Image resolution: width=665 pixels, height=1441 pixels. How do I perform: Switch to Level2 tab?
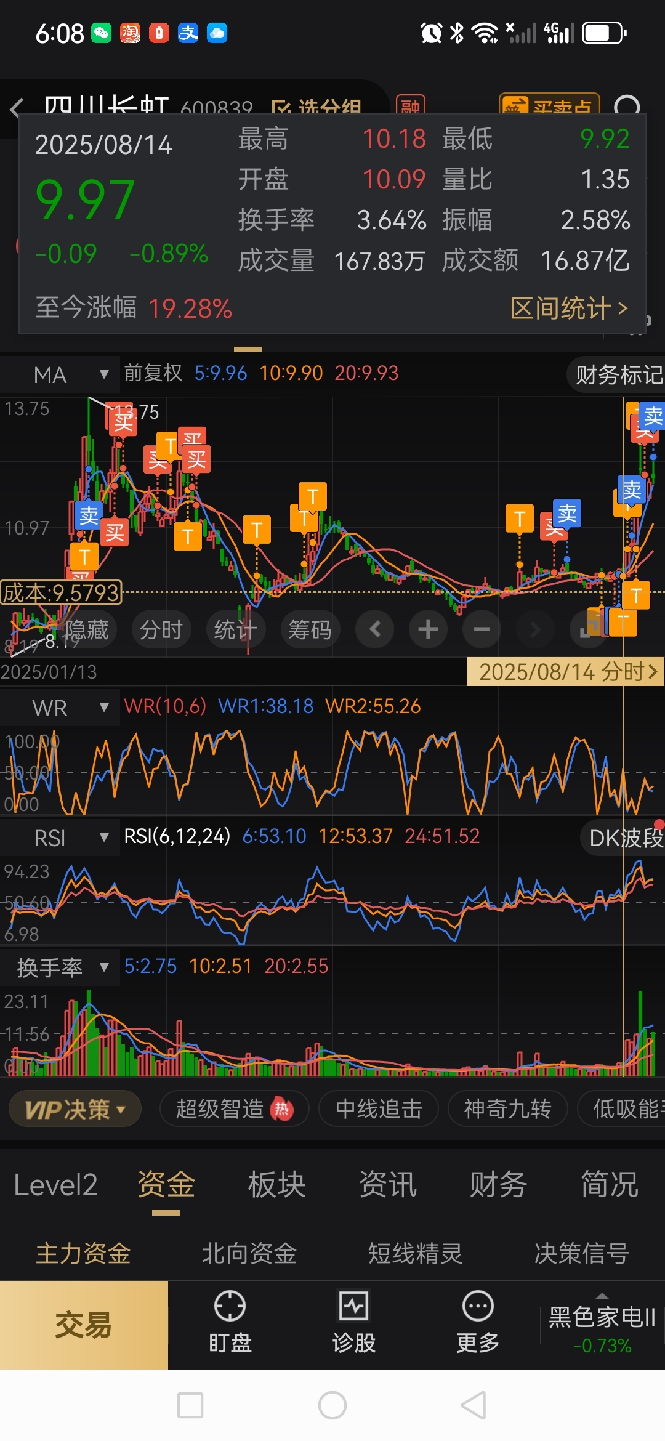tap(55, 1185)
